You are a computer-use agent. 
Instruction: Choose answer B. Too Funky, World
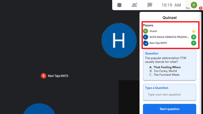[x=163, y=71]
